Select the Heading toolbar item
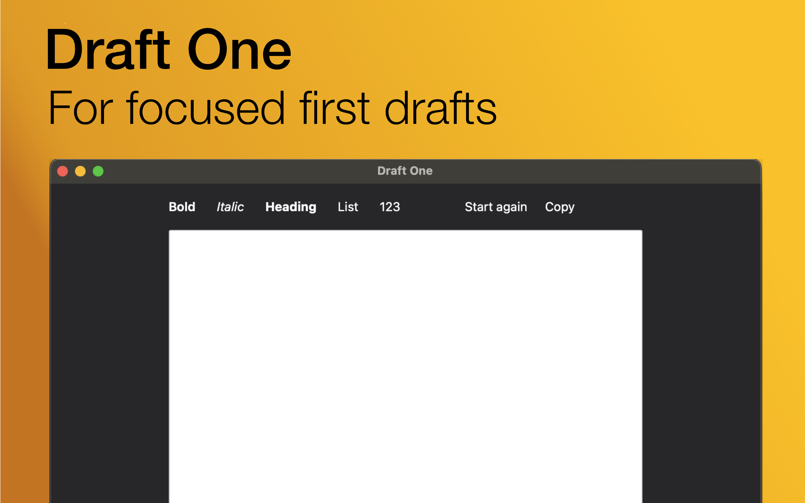Screen dimensions: 805x503 click(290, 206)
